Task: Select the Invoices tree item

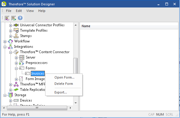Action: point(38,73)
